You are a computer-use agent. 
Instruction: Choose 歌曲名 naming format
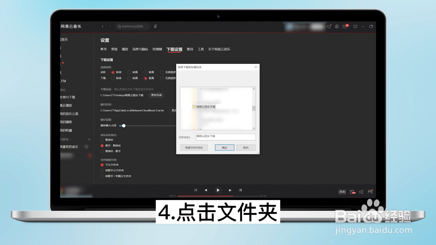tap(102, 140)
